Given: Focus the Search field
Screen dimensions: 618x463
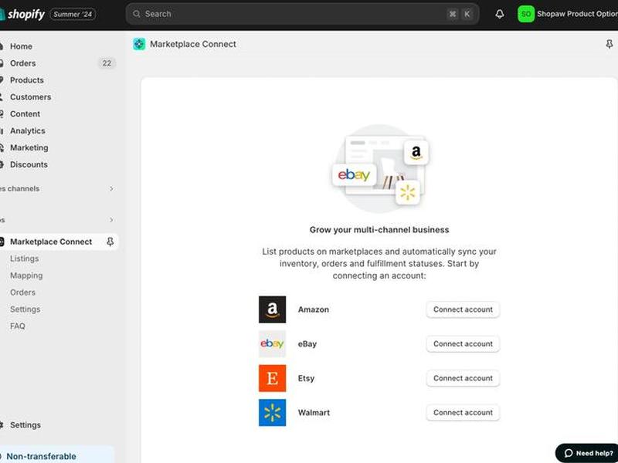Looking at the screenshot, I should 302,14.
